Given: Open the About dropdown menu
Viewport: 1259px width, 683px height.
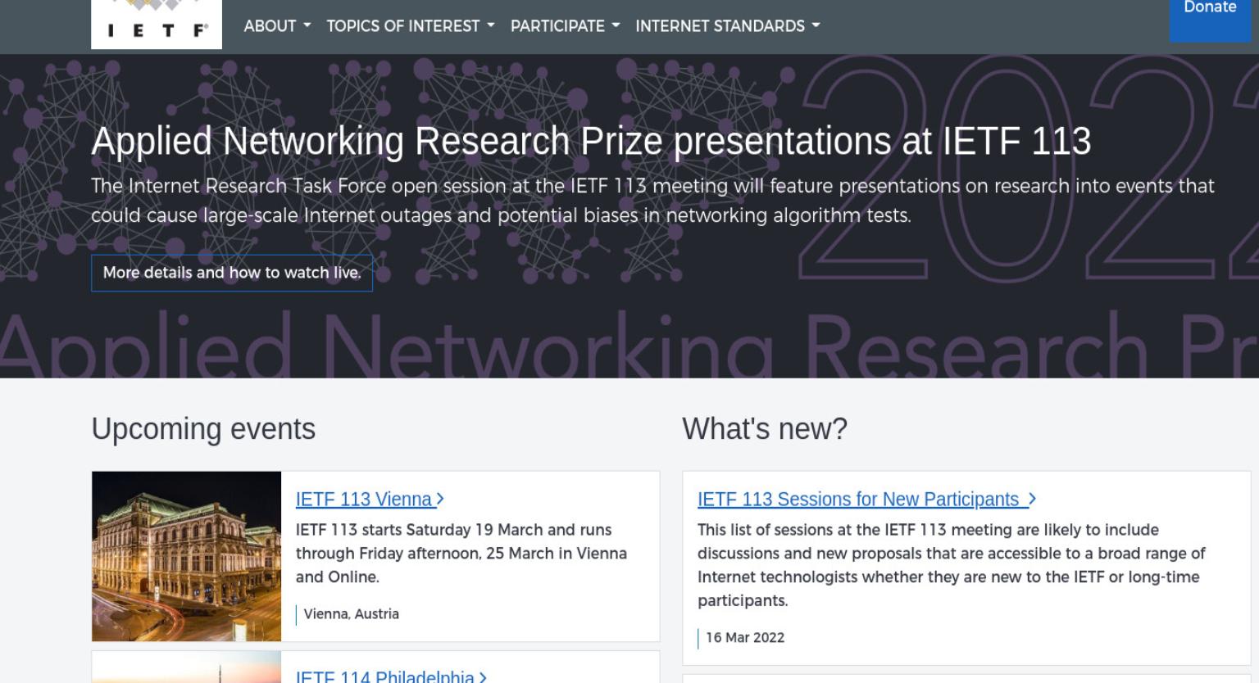Looking at the screenshot, I should 277,26.
